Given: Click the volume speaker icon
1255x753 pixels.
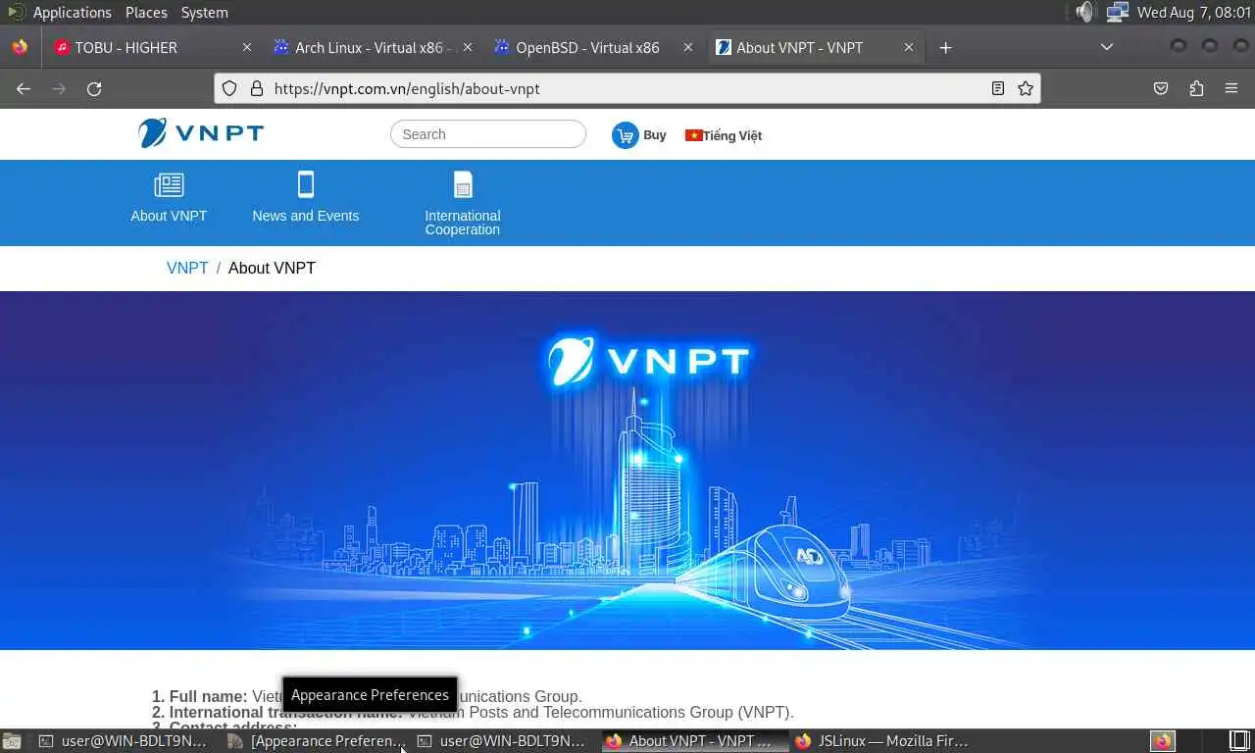Looking at the screenshot, I should click(1083, 13).
